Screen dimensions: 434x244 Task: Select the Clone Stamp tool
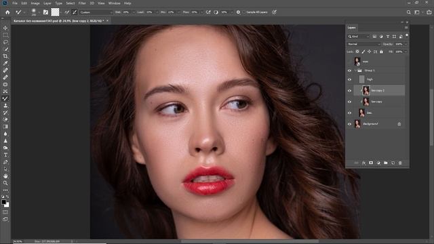pos(5,106)
